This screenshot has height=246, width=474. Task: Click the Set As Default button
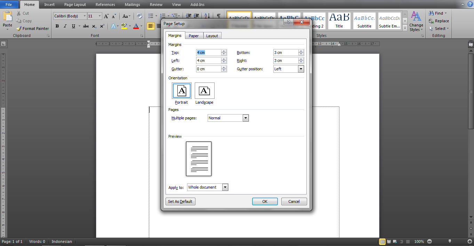pyautogui.click(x=180, y=201)
